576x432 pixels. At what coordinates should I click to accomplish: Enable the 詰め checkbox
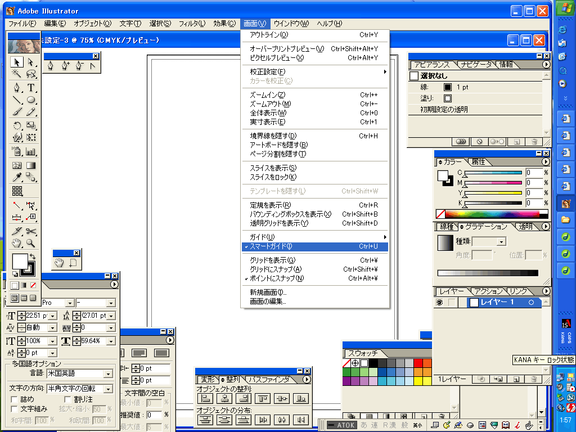(15, 399)
